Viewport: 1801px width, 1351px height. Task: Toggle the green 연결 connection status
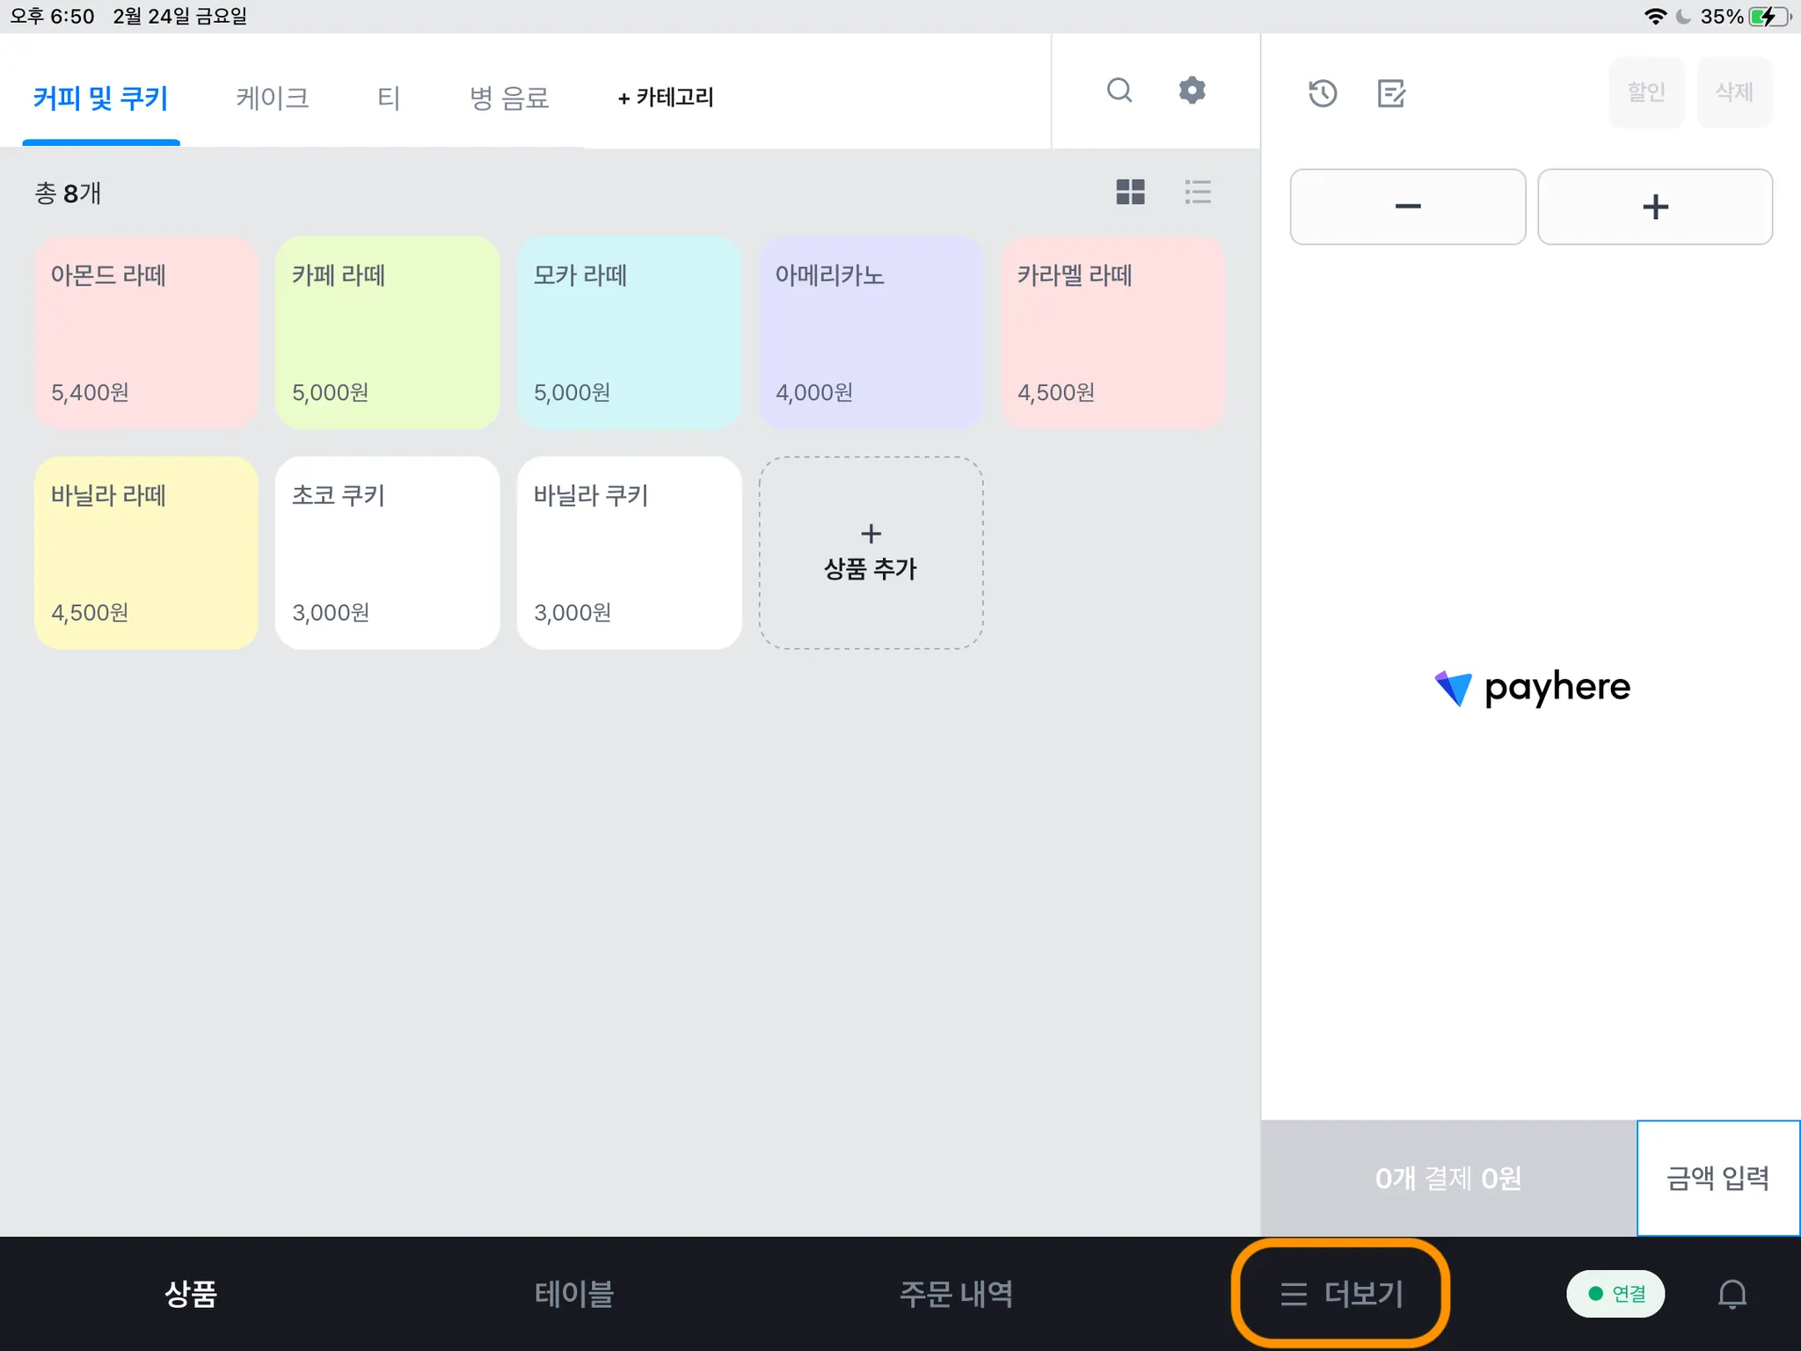coord(1615,1294)
